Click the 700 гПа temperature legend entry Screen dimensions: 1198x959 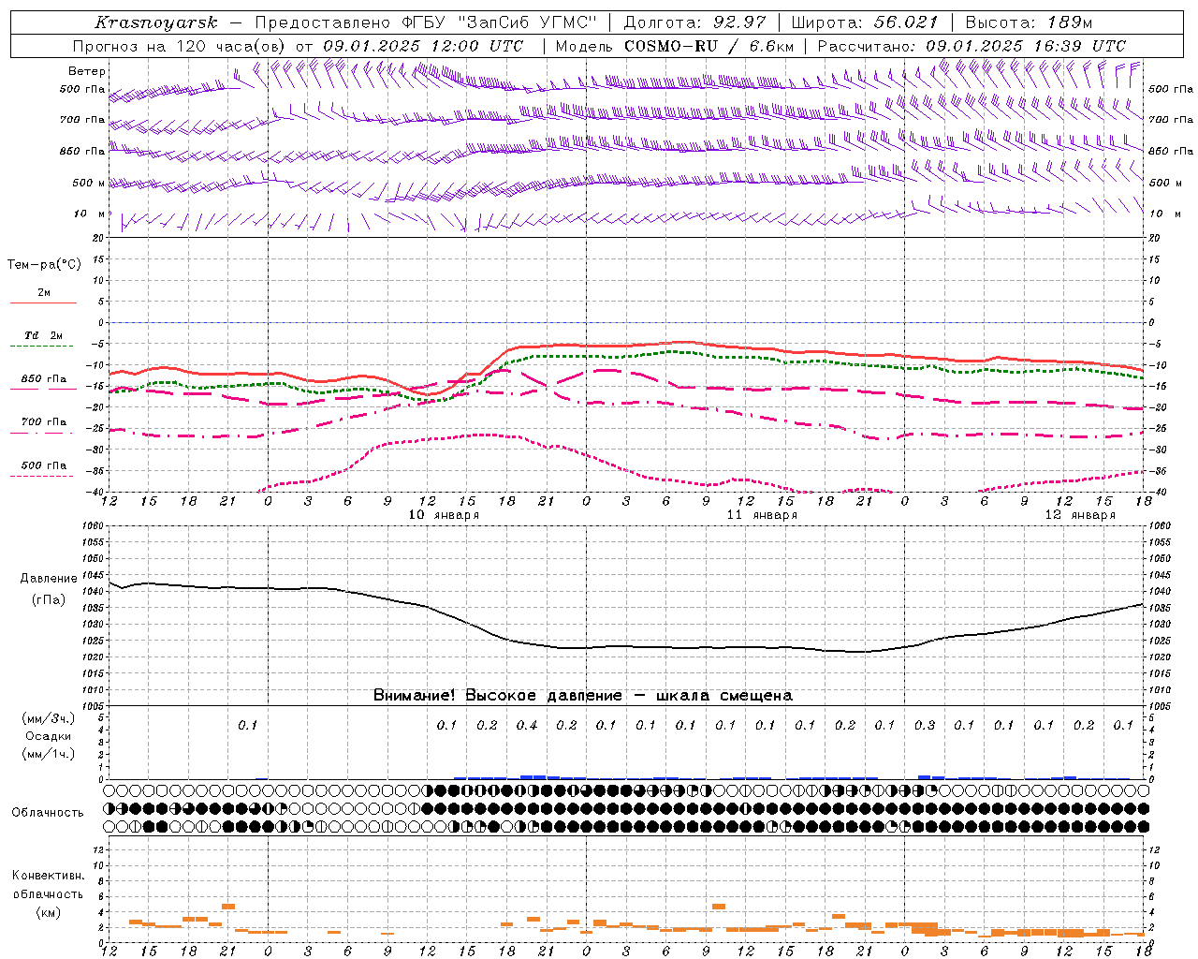tap(44, 421)
